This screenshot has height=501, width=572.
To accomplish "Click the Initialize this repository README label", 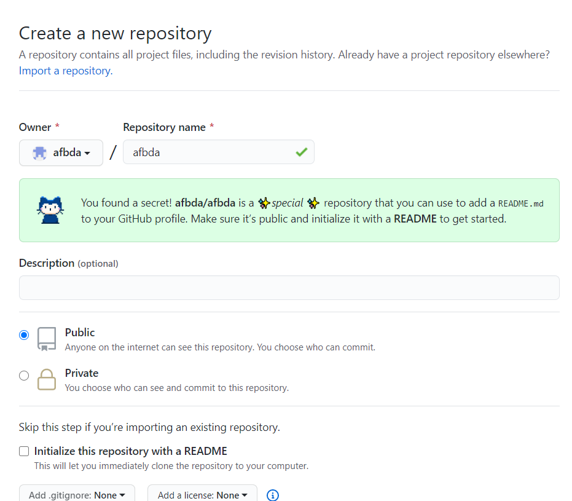I will pyautogui.click(x=130, y=451).
